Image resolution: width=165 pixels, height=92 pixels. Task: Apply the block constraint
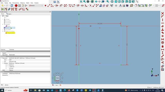pyautogui.click(x=163, y=43)
